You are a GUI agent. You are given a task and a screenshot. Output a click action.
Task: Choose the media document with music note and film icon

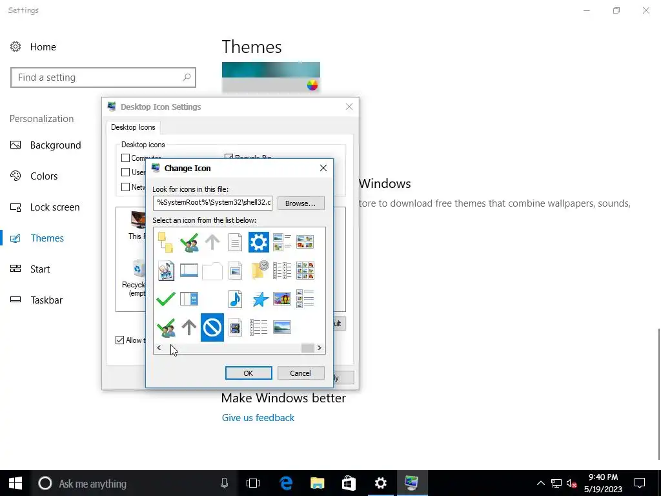[166, 271]
